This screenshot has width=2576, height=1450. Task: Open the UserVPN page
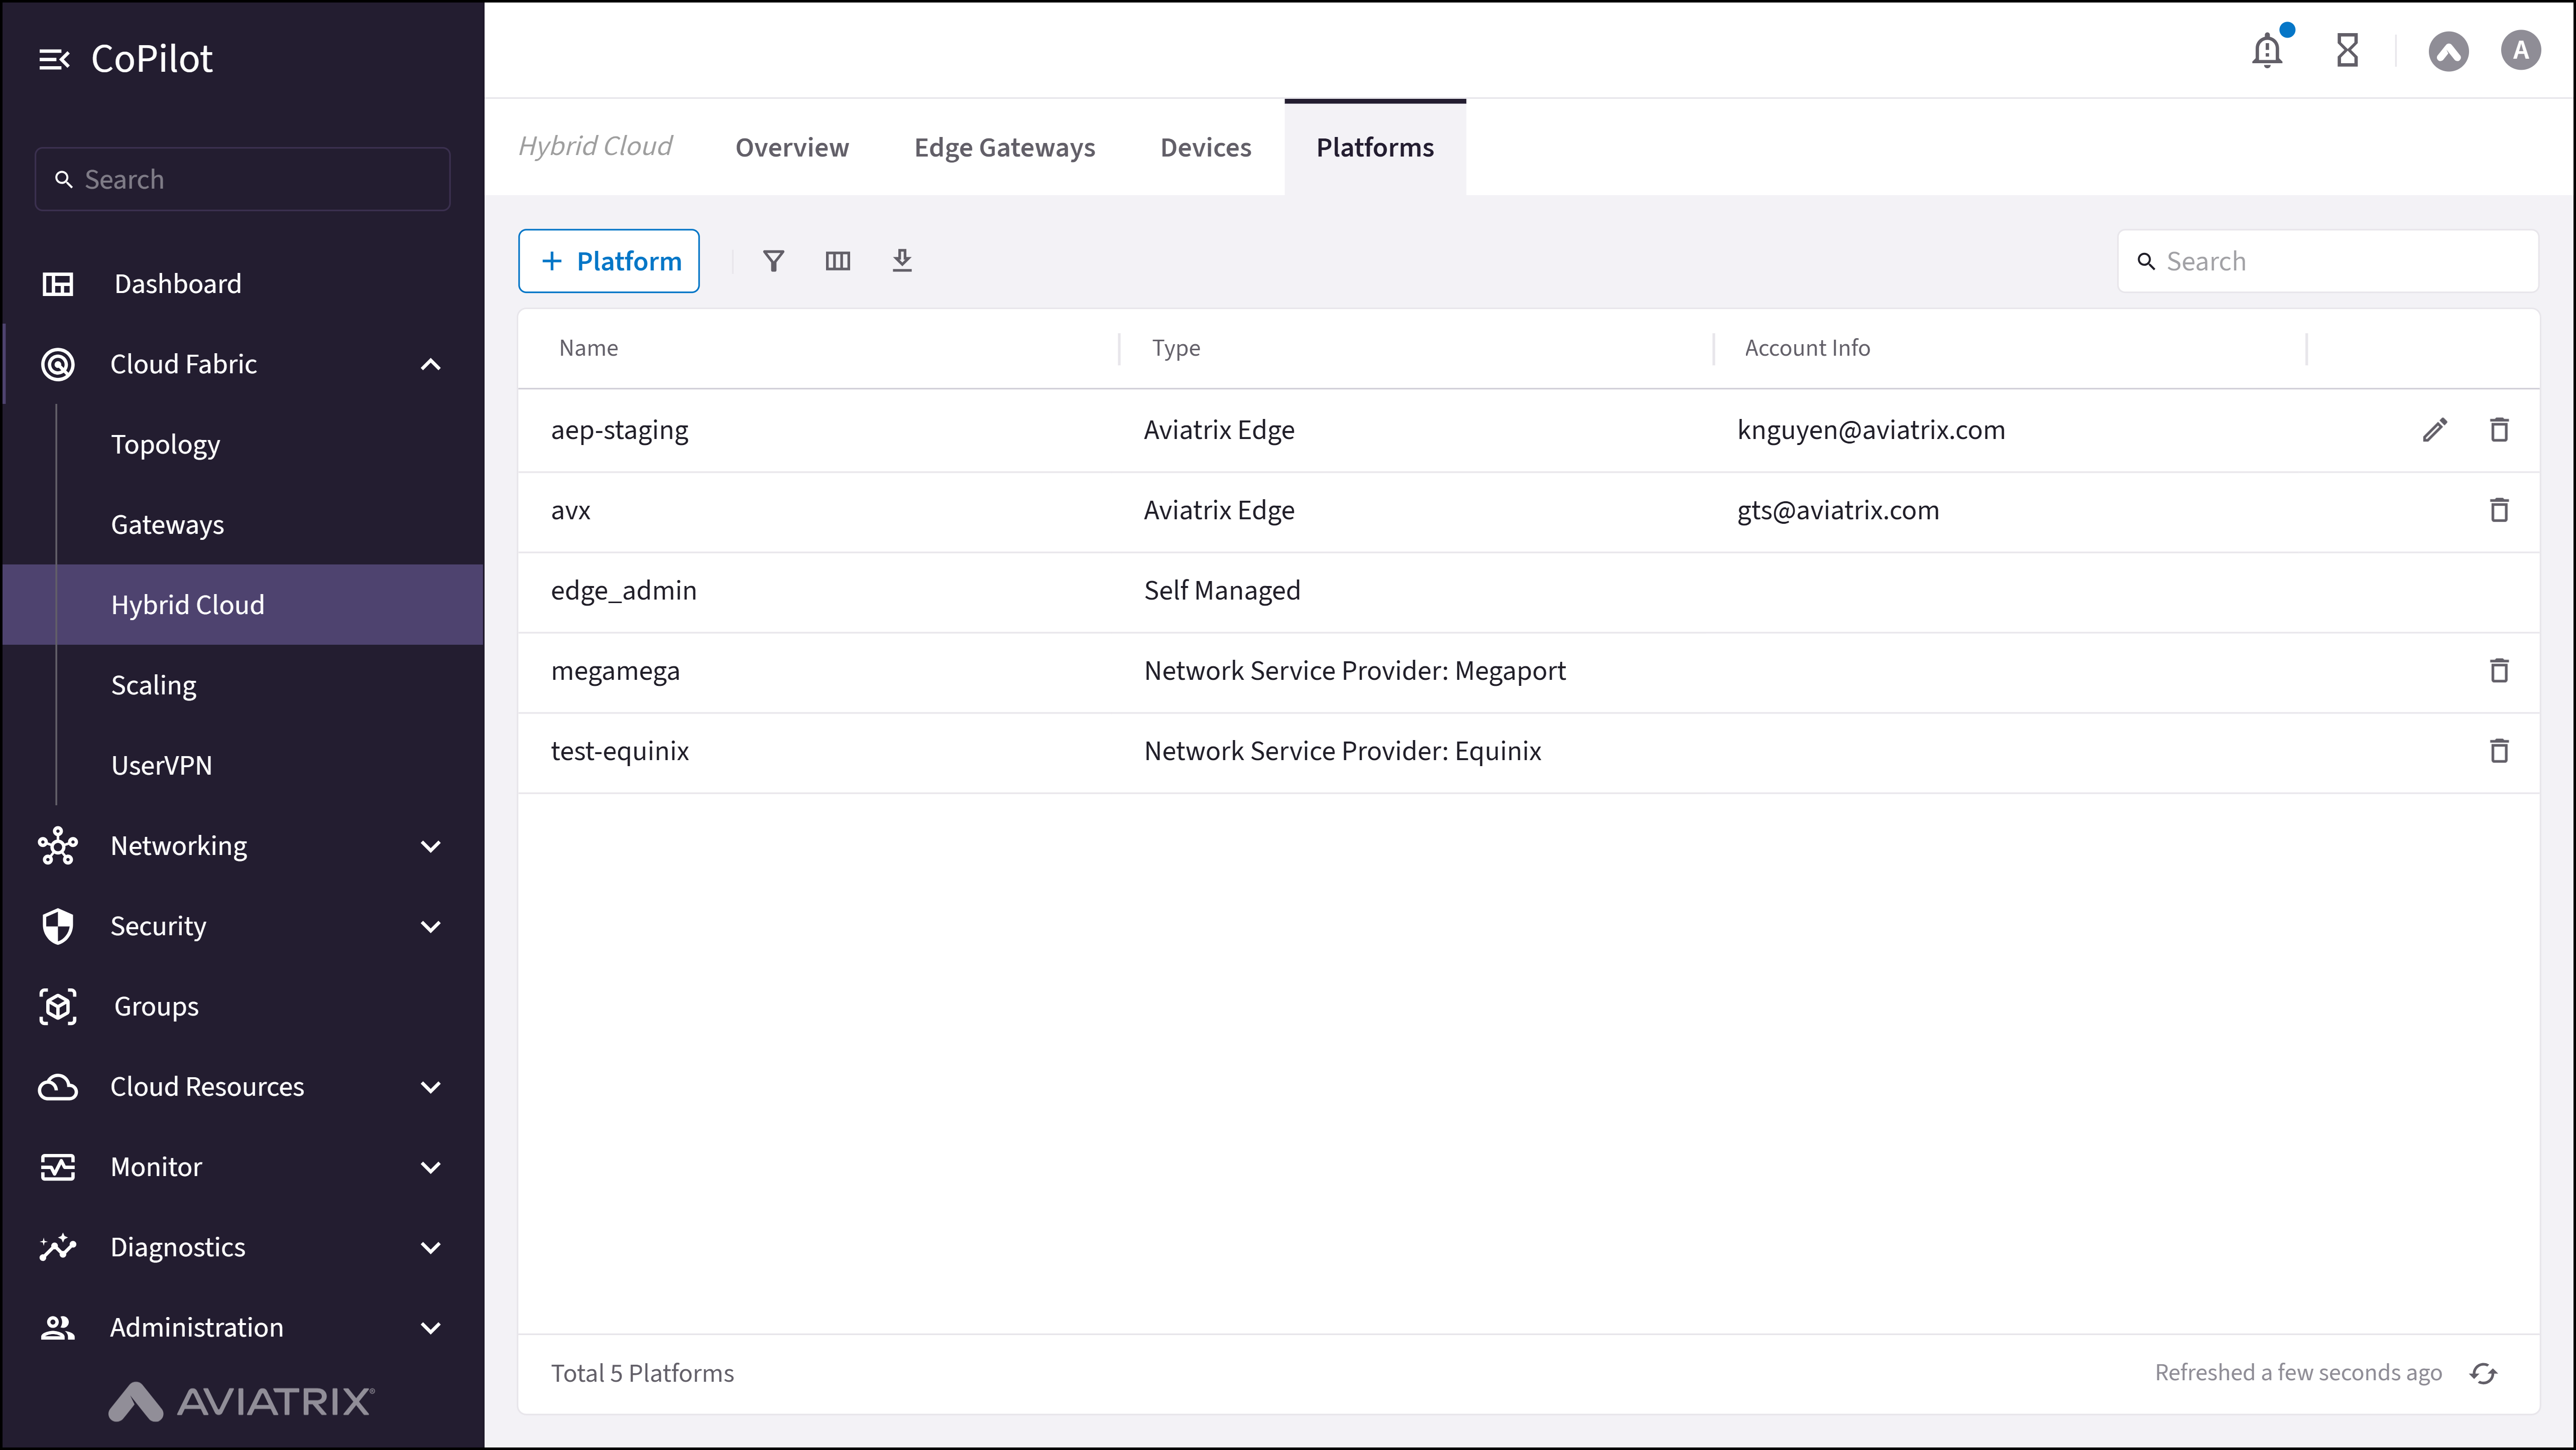click(162, 765)
